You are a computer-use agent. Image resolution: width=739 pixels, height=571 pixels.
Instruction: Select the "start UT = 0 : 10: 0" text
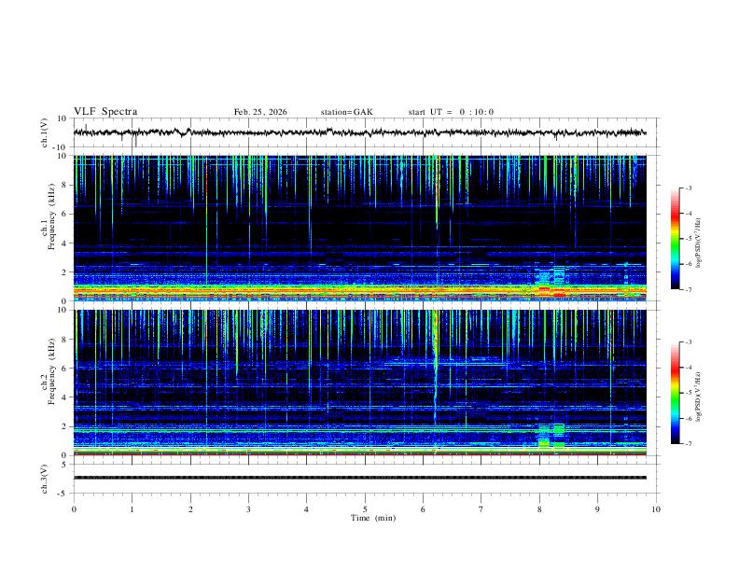[x=451, y=112]
